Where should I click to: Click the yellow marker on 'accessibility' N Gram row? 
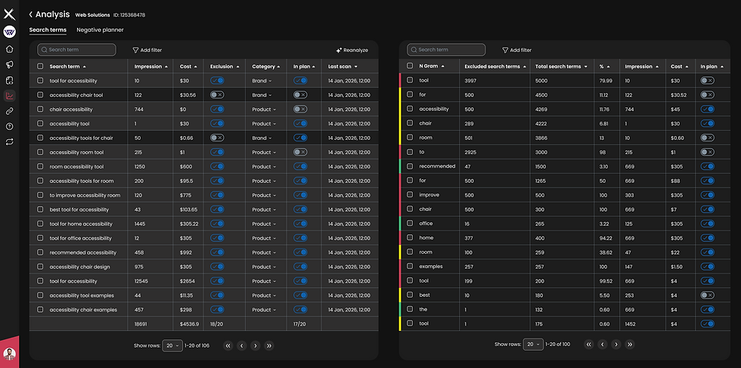(x=400, y=109)
